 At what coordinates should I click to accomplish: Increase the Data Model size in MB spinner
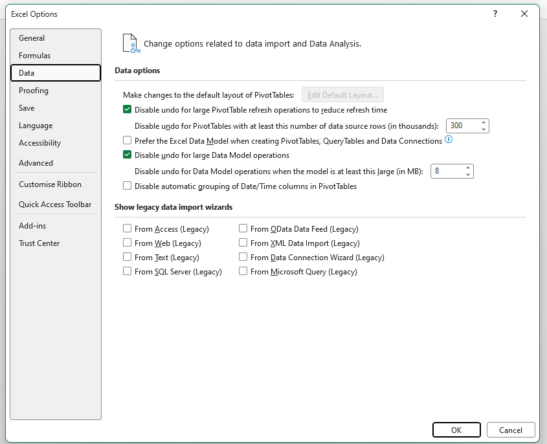[x=468, y=168]
